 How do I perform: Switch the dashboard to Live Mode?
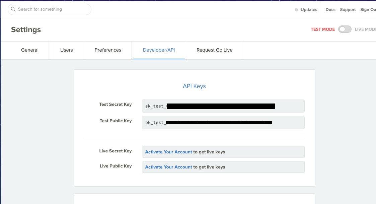(x=345, y=29)
